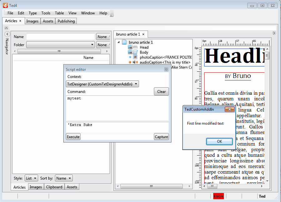Select the photoCaption<FRANCE POLITIC tree item
Viewport: 281px width, 202px height.
(165, 57)
